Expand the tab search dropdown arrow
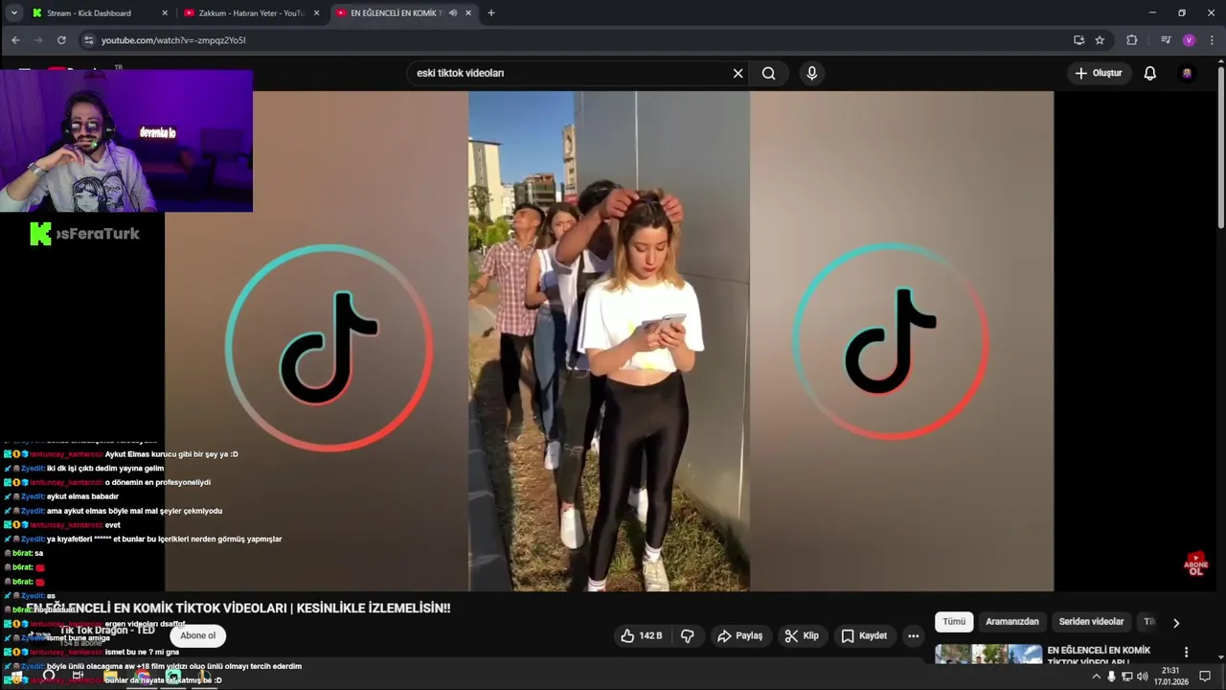 13,13
